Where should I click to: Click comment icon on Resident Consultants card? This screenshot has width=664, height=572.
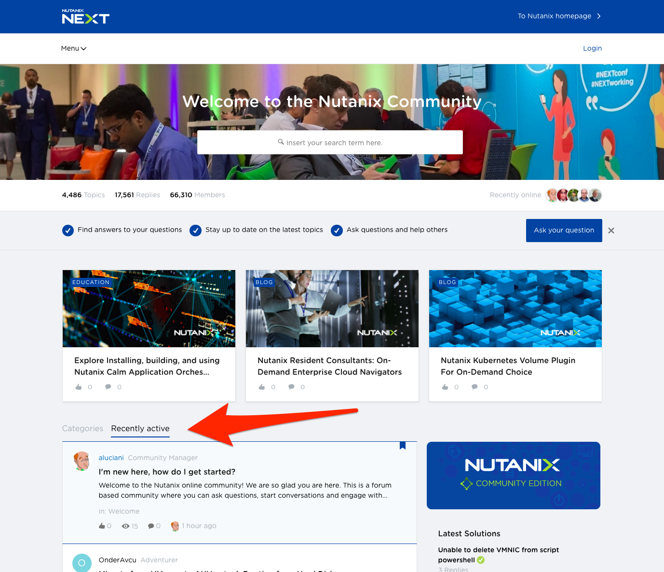pyautogui.click(x=291, y=387)
